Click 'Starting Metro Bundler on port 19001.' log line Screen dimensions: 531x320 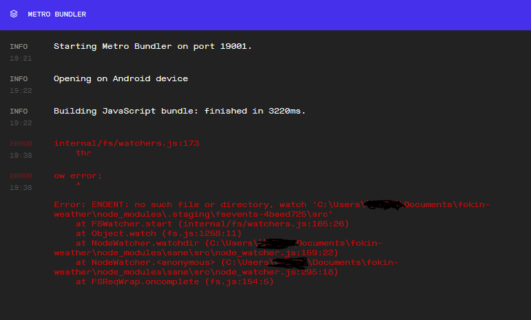point(153,46)
